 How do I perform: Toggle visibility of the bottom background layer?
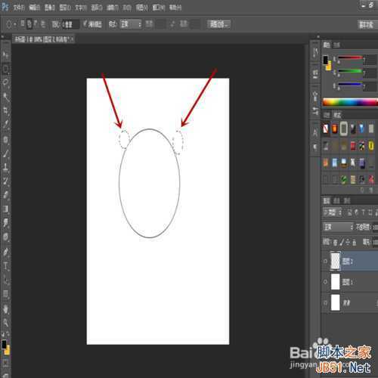coord(326,302)
